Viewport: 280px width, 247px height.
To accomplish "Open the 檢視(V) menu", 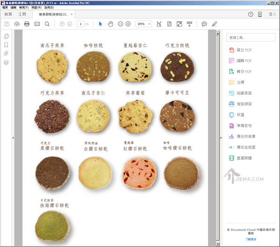I will pyautogui.click(x=24, y=7).
